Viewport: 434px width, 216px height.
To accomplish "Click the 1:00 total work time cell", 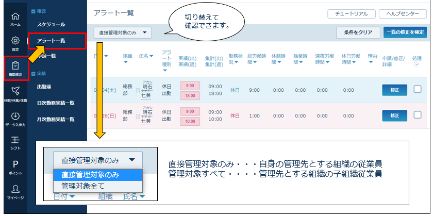I will point(254,116).
